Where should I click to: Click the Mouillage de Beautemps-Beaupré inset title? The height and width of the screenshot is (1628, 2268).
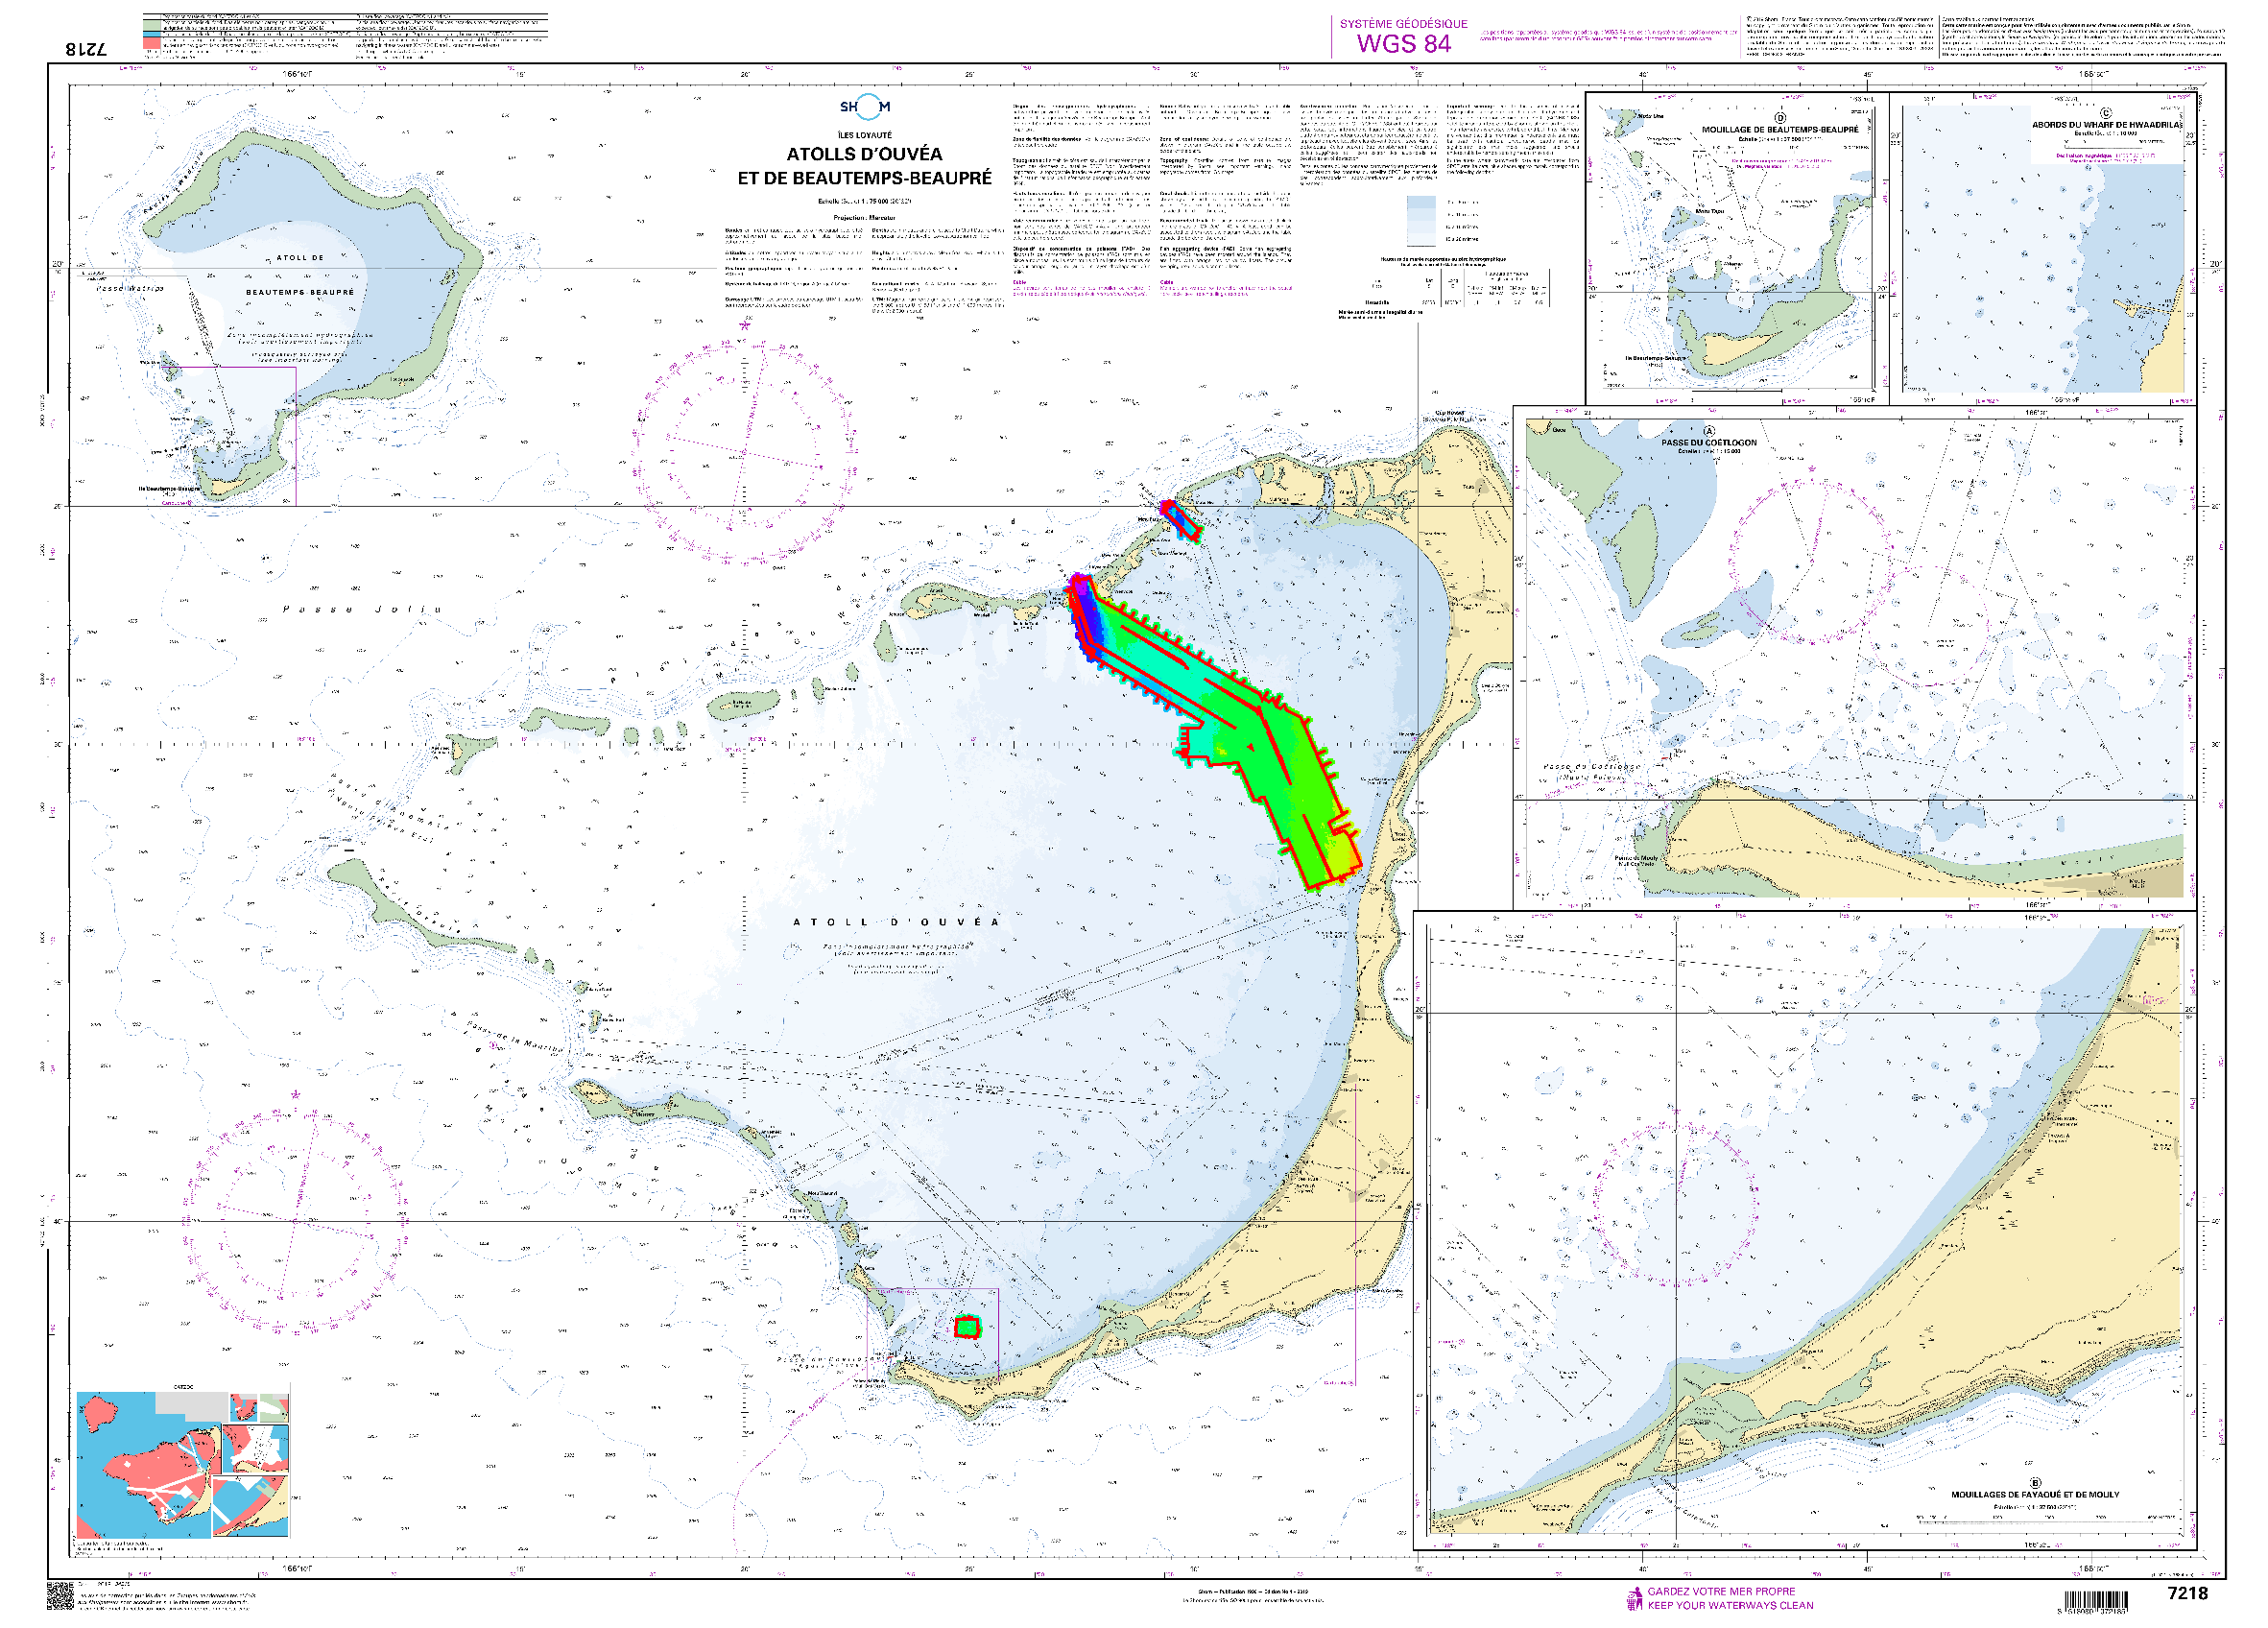click(1780, 130)
